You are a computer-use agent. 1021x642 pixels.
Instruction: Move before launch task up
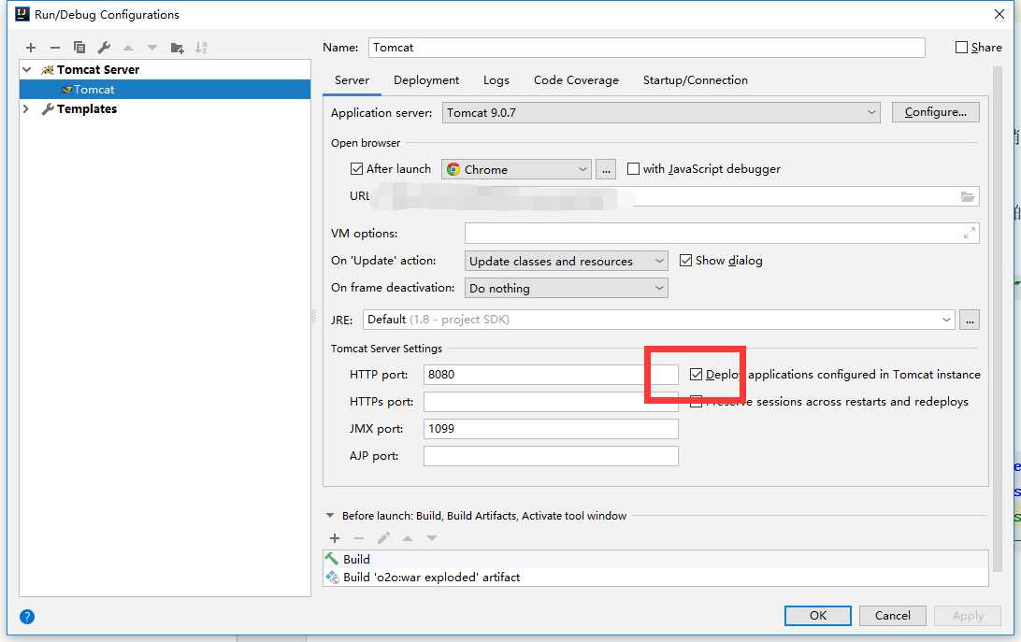pos(408,538)
